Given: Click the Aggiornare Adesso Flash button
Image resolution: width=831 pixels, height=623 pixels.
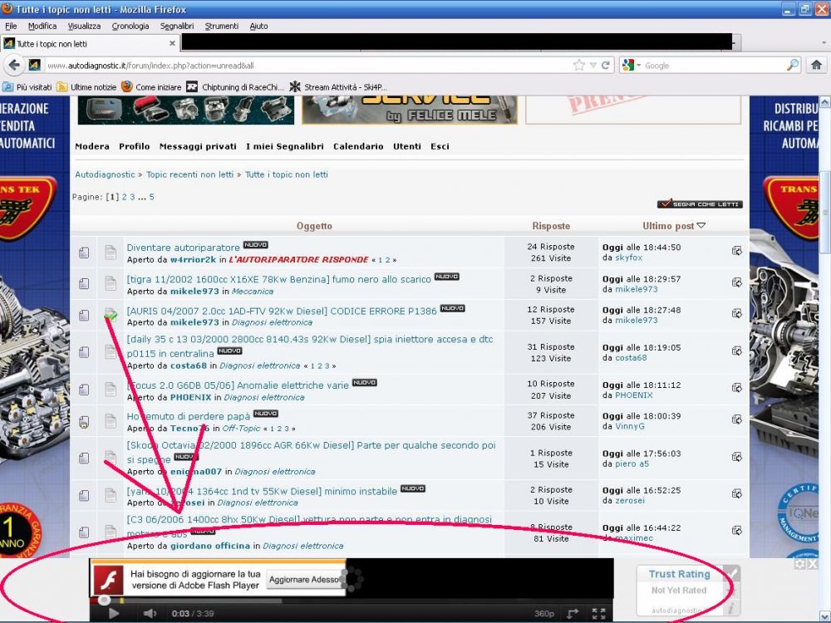Looking at the screenshot, I should [x=303, y=580].
